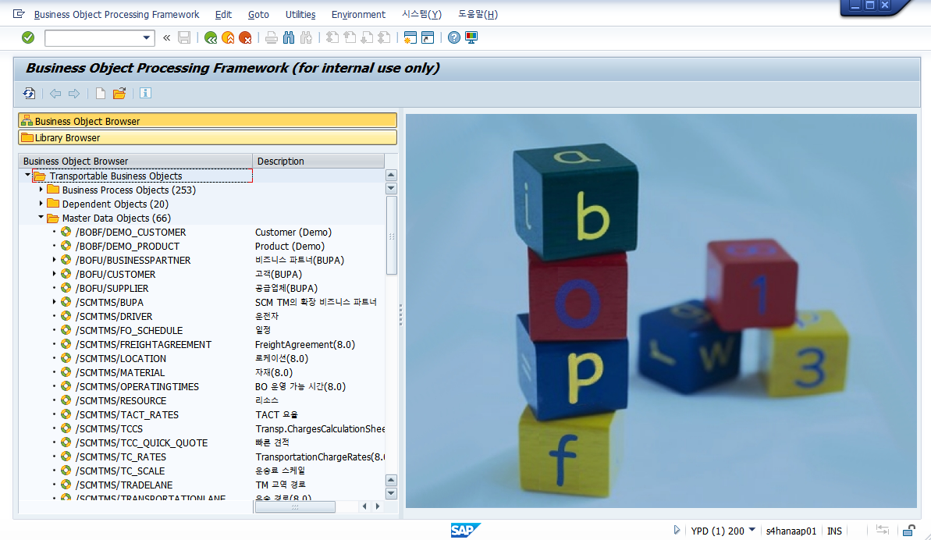
Task: Click the status bar expand triangle
Action: click(677, 530)
